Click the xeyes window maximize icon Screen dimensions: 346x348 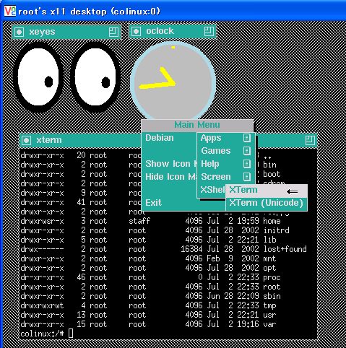tap(113, 32)
